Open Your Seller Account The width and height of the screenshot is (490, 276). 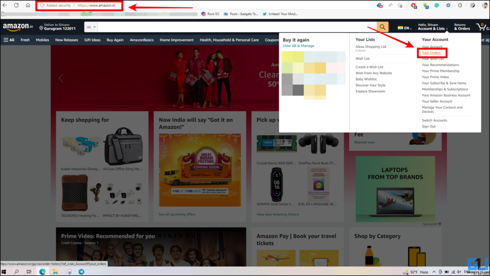click(x=437, y=101)
